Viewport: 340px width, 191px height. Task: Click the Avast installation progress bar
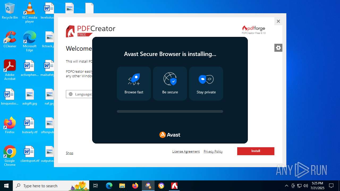[x=170, y=111]
